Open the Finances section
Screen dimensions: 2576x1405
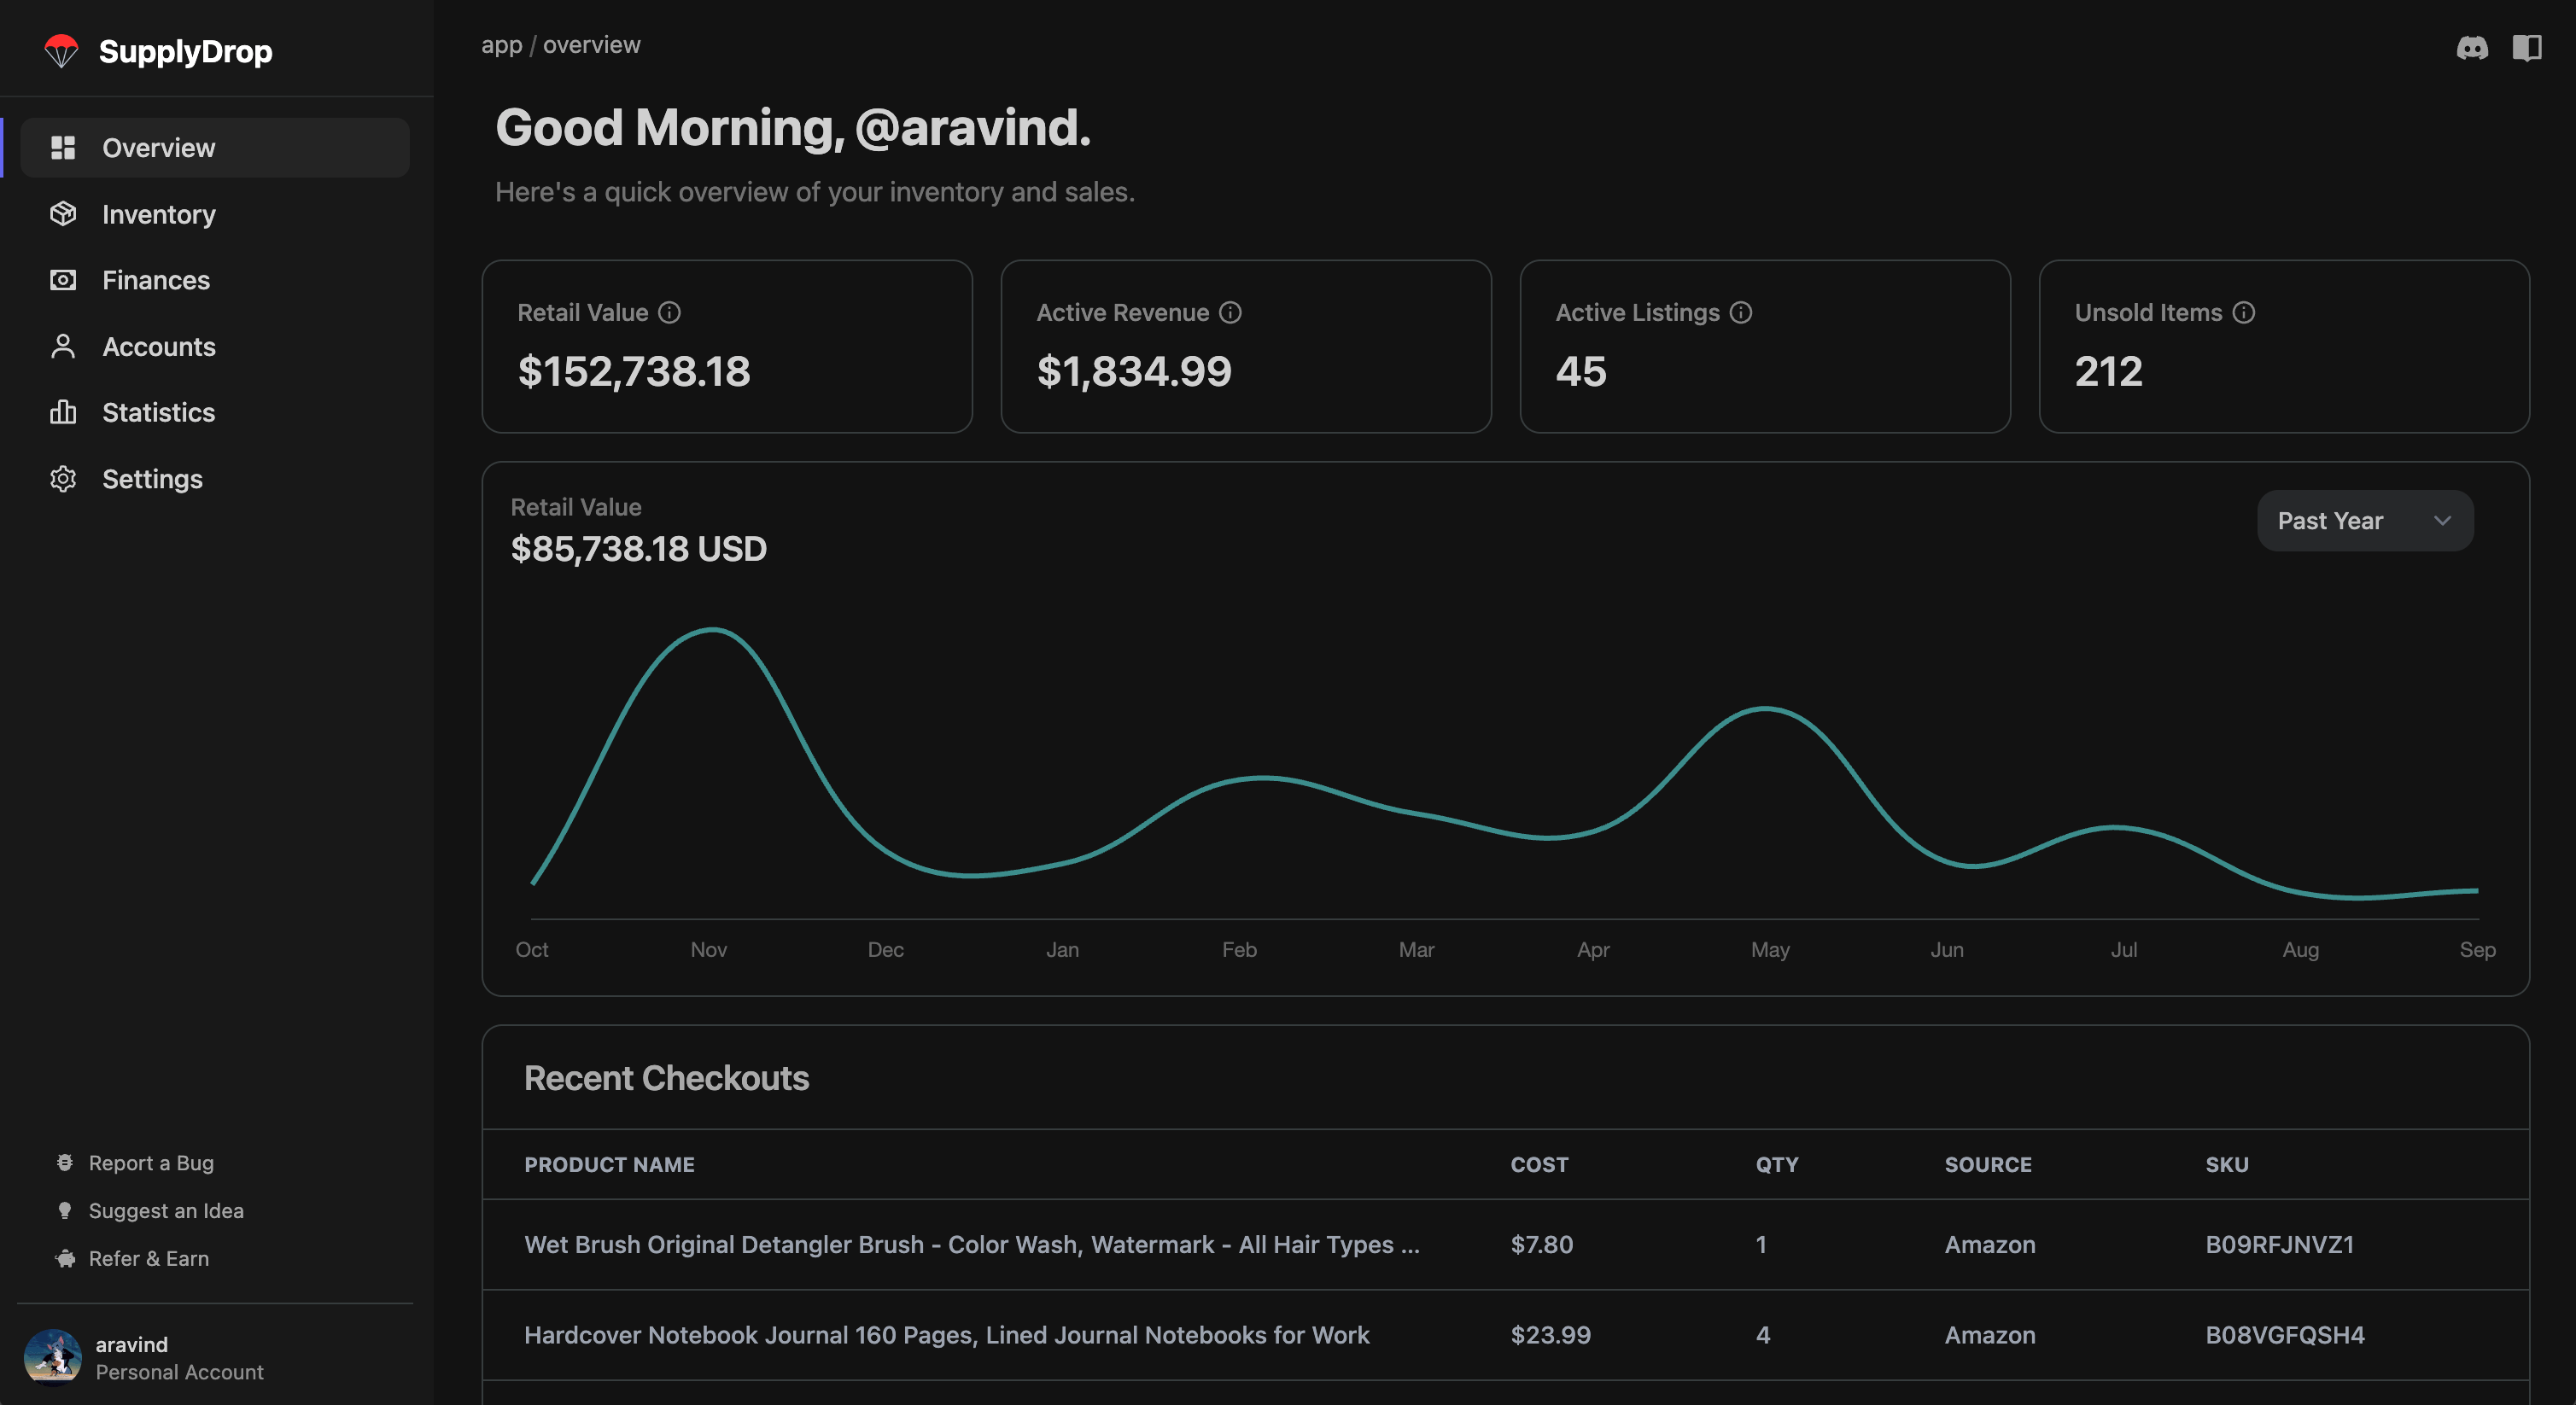click(156, 280)
